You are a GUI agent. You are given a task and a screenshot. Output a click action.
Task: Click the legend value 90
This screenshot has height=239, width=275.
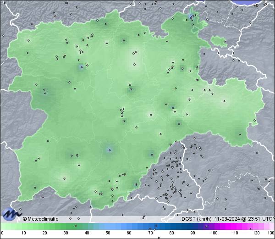tap(192, 233)
